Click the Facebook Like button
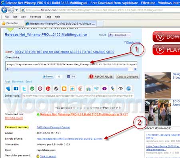The image size is (180, 158). click(71, 76)
